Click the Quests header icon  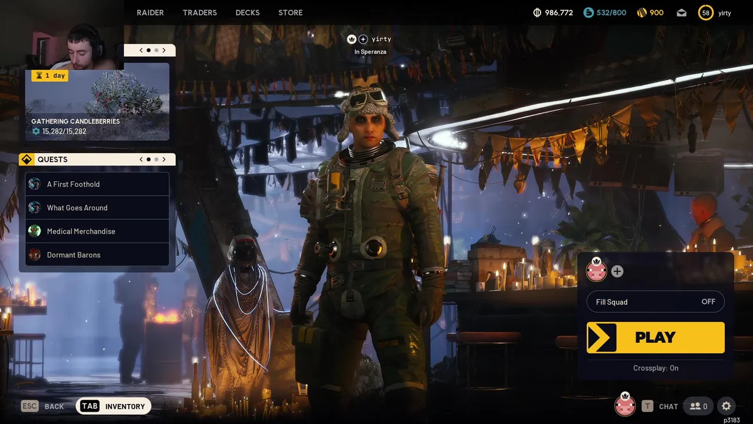27,160
